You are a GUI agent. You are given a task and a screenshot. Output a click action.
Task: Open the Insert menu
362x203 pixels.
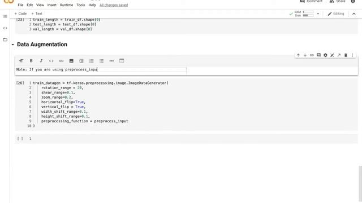51,5
